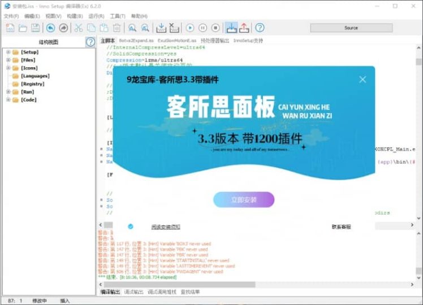This screenshot has height=305, width=423.
Task: Copy selection using the two-pages icon
Action: (x=91, y=28)
